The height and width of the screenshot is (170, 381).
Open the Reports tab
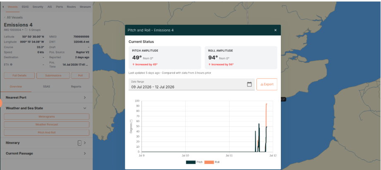coord(76,87)
